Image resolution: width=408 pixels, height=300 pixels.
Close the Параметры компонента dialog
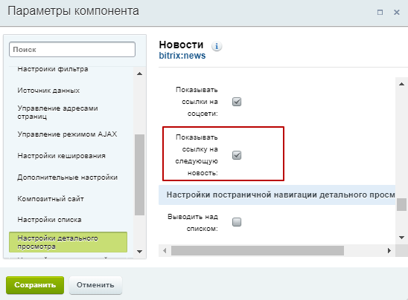pos(397,12)
